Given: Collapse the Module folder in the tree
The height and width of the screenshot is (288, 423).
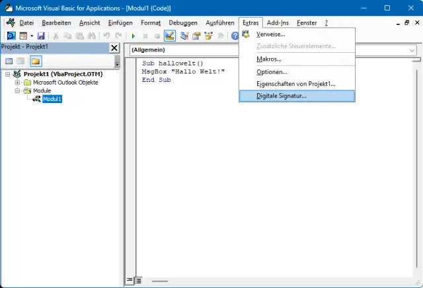Looking at the screenshot, I should pos(18,91).
